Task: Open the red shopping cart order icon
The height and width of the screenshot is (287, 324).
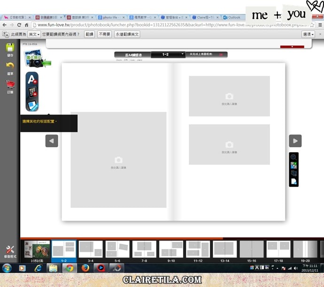Action: point(10,85)
